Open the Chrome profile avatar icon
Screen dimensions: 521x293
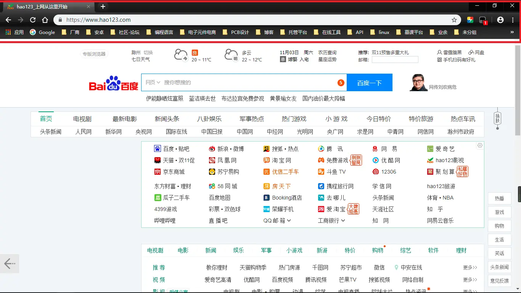click(500, 20)
